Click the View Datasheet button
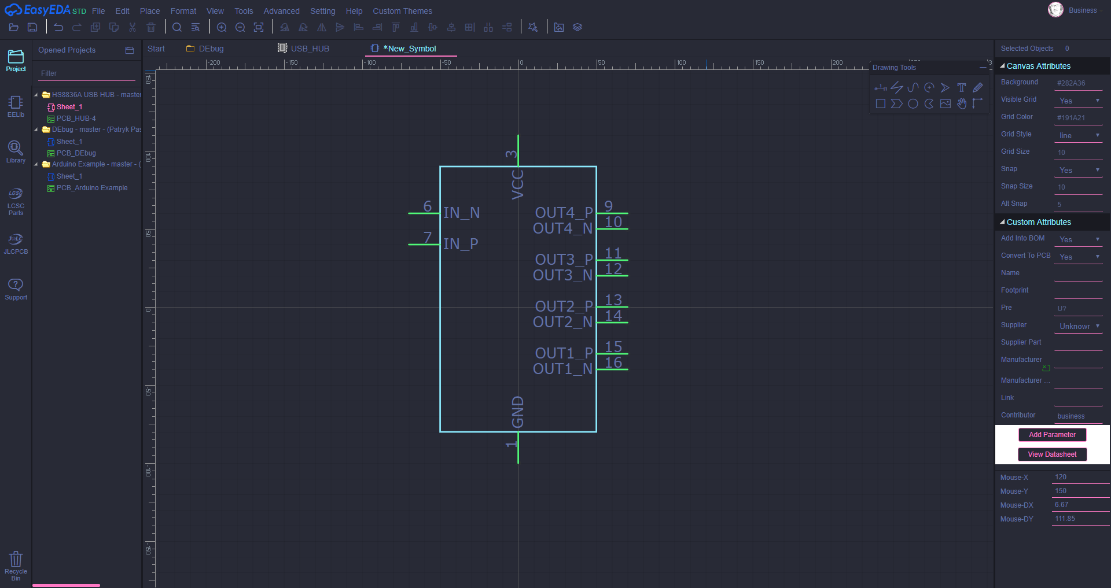This screenshot has height=588, width=1111. (x=1052, y=454)
